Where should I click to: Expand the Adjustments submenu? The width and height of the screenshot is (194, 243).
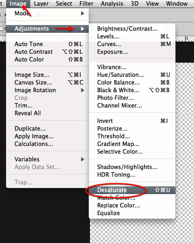tap(47, 29)
